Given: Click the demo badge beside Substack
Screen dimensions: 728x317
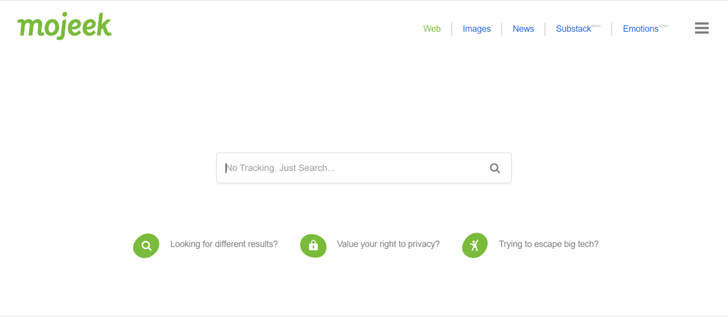Looking at the screenshot, I should click(x=596, y=26).
